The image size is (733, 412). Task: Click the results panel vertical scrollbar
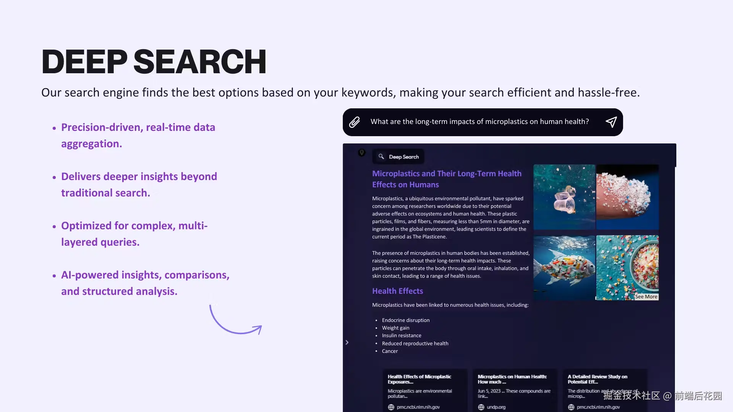coord(675,156)
